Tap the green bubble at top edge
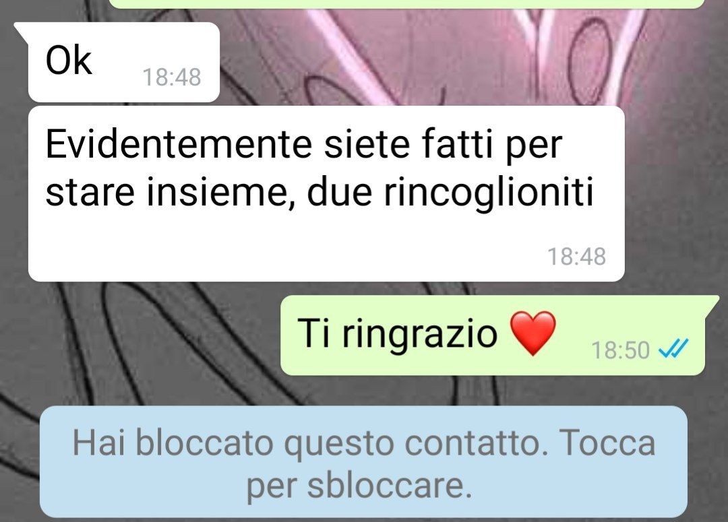Image resolution: width=728 pixels, height=522 pixels. [406, 4]
